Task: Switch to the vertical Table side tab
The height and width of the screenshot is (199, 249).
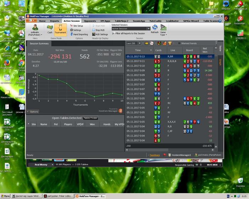Action: pos(220,48)
